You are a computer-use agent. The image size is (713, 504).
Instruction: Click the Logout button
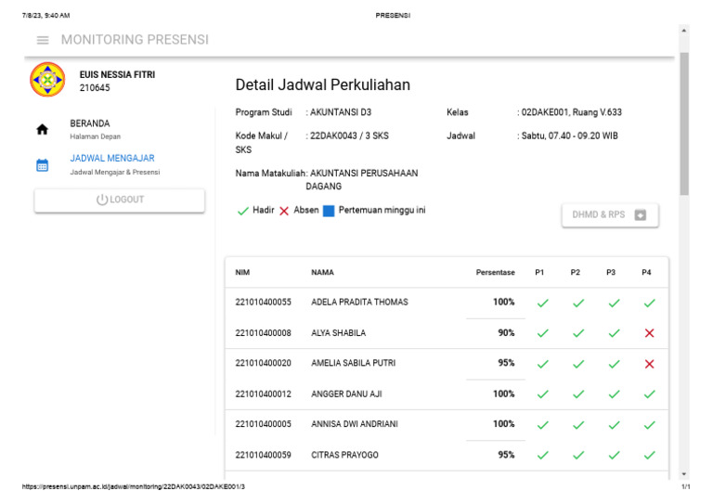pos(120,200)
